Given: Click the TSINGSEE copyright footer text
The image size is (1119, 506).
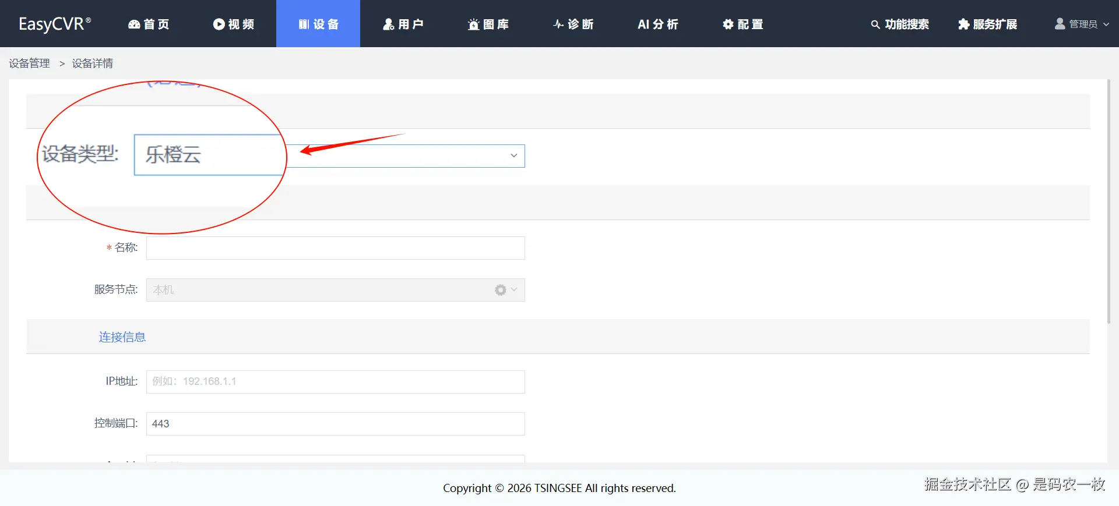Looking at the screenshot, I should 559,488.
